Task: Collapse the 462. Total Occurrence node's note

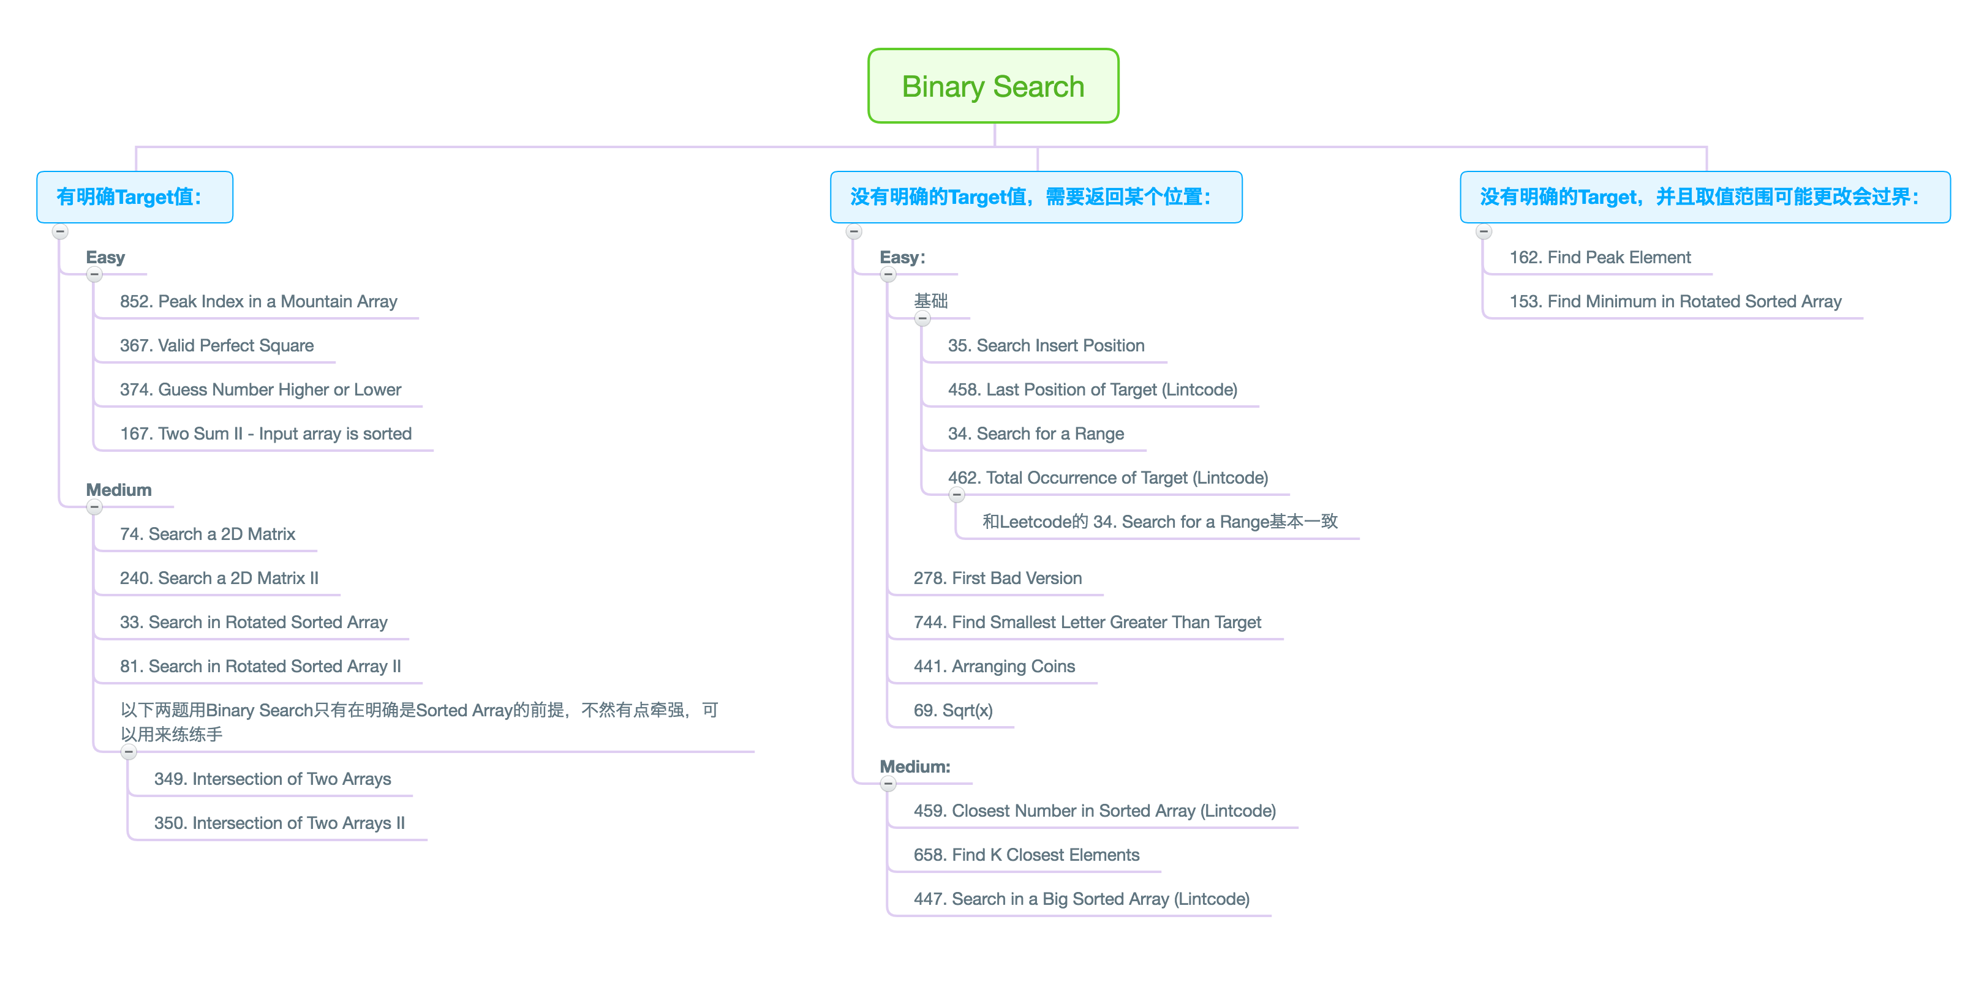Action: [x=957, y=495]
